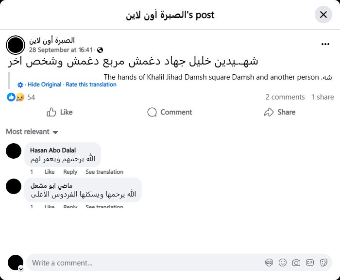This screenshot has height=280, width=340.
Task: Expand the Most relevant comment sorting
Action: [x=32, y=132]
